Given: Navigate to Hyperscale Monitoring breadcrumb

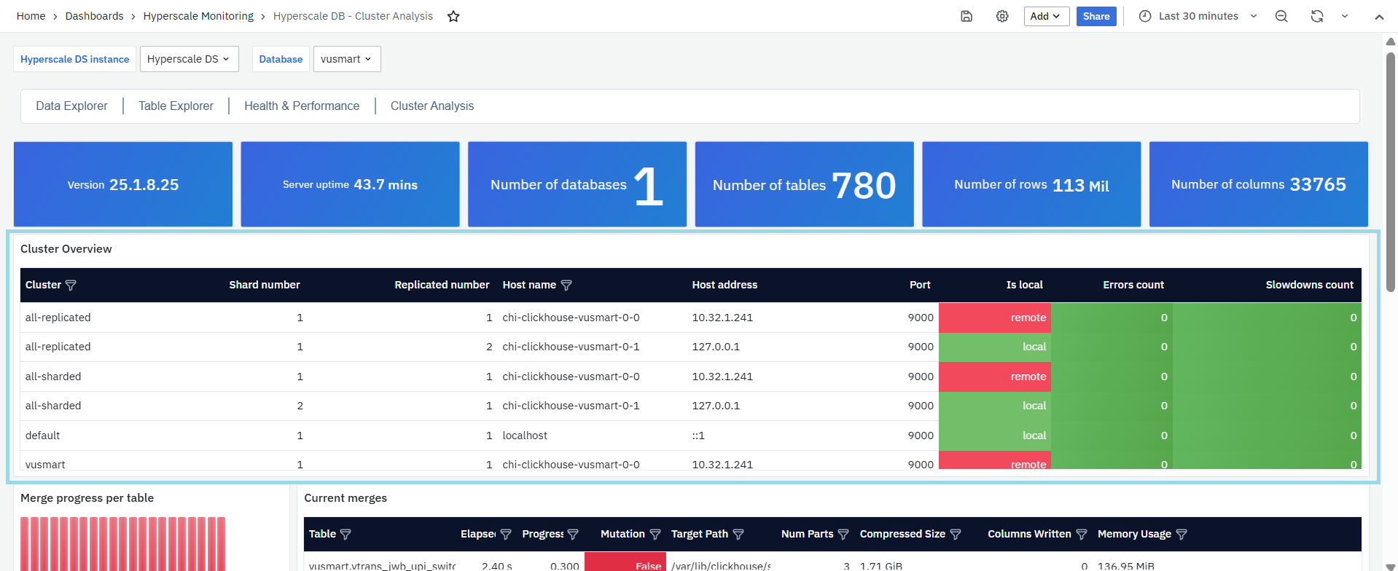Looking at the screenshot, I should click(198, 17).
